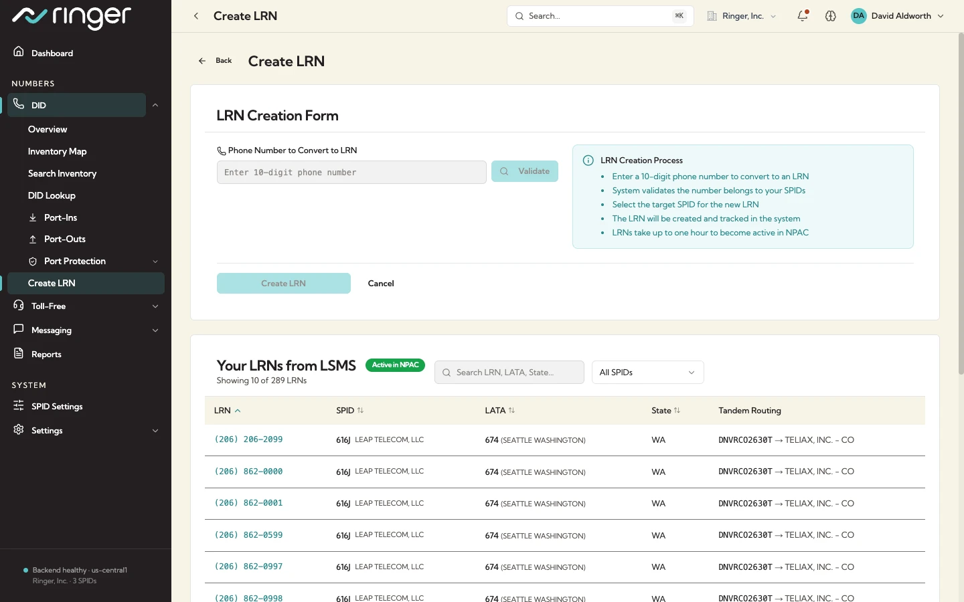Click the Reports document icon

[x=19, y=353]
